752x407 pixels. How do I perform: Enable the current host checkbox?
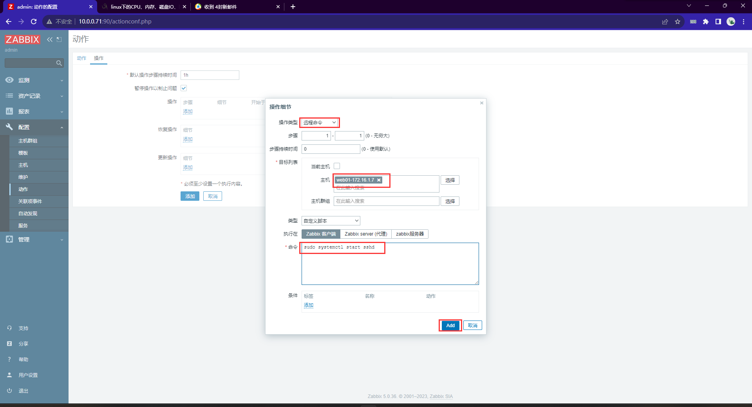point(337,166)
